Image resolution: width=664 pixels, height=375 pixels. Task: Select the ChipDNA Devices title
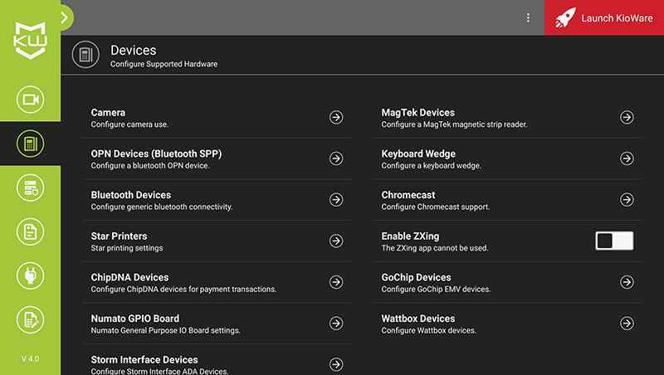(x=129, y=277)
